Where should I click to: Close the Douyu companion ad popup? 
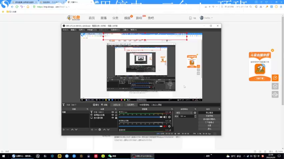(x=272, y=50)
